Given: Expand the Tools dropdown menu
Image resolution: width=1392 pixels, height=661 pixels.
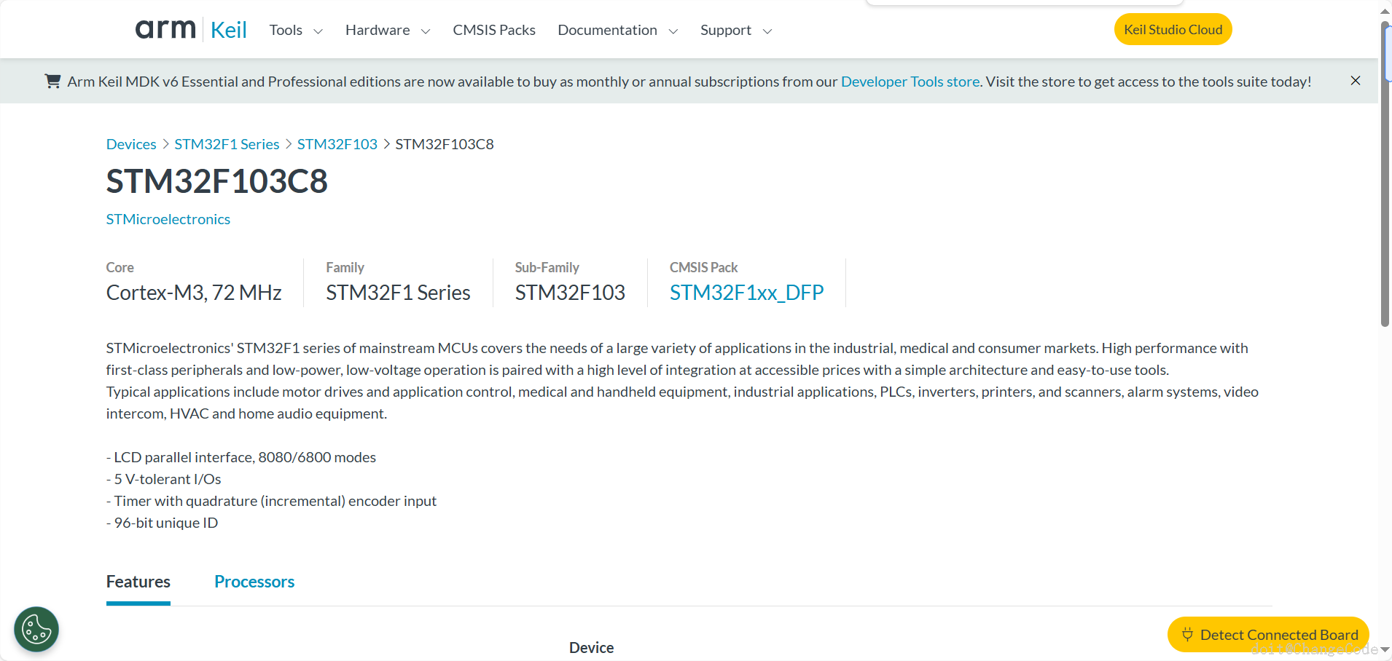Looking at the screenshot, I should pos(296,31).
